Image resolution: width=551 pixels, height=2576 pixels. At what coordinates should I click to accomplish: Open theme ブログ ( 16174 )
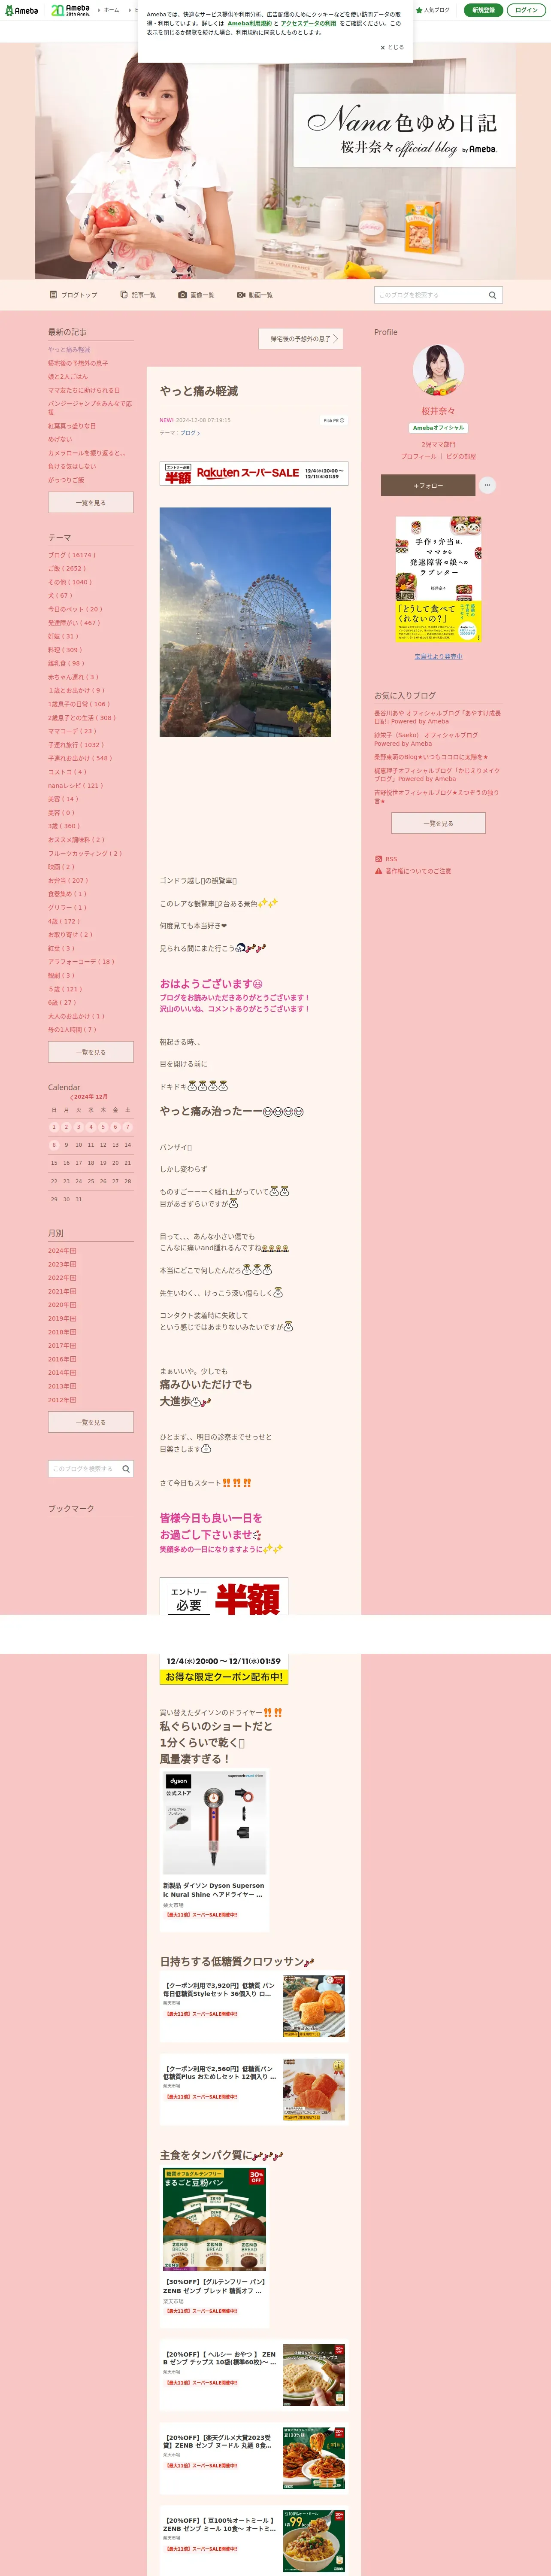[x=72, y=555]
